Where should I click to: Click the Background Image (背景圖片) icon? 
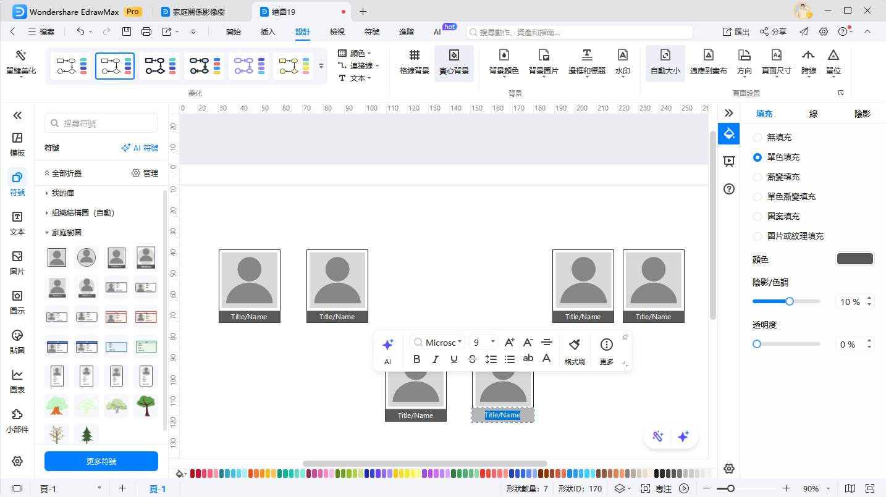[x=543, y=56]
